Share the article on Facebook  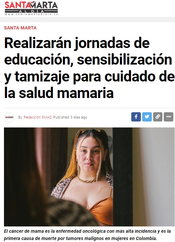[136, 117]
